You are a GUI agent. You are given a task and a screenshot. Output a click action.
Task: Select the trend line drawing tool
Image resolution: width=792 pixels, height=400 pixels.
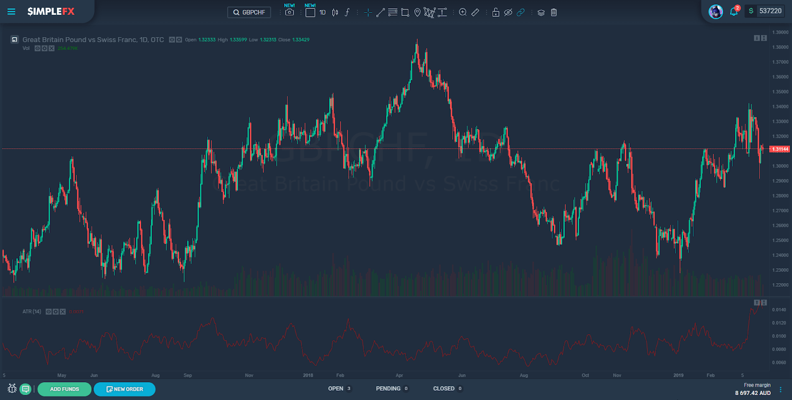pyautogui.click(x=380, y=12)
